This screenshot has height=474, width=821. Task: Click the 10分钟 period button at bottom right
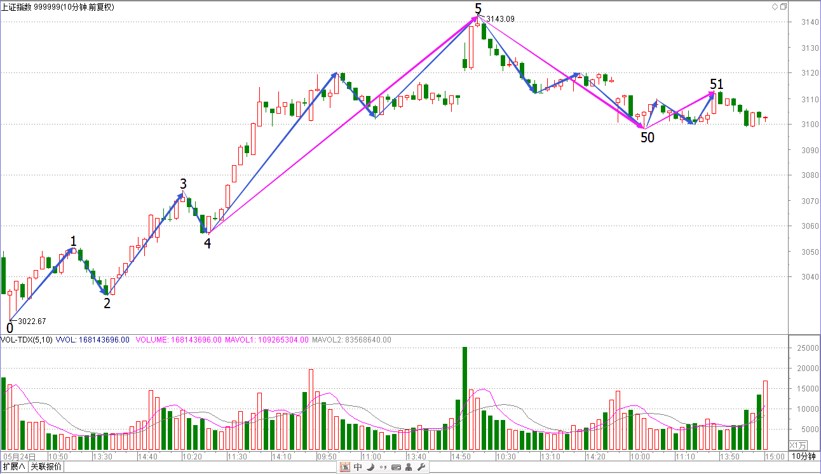point(804,457)
